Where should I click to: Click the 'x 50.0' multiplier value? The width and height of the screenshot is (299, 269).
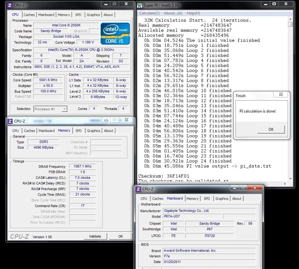[x=48, y=85]
